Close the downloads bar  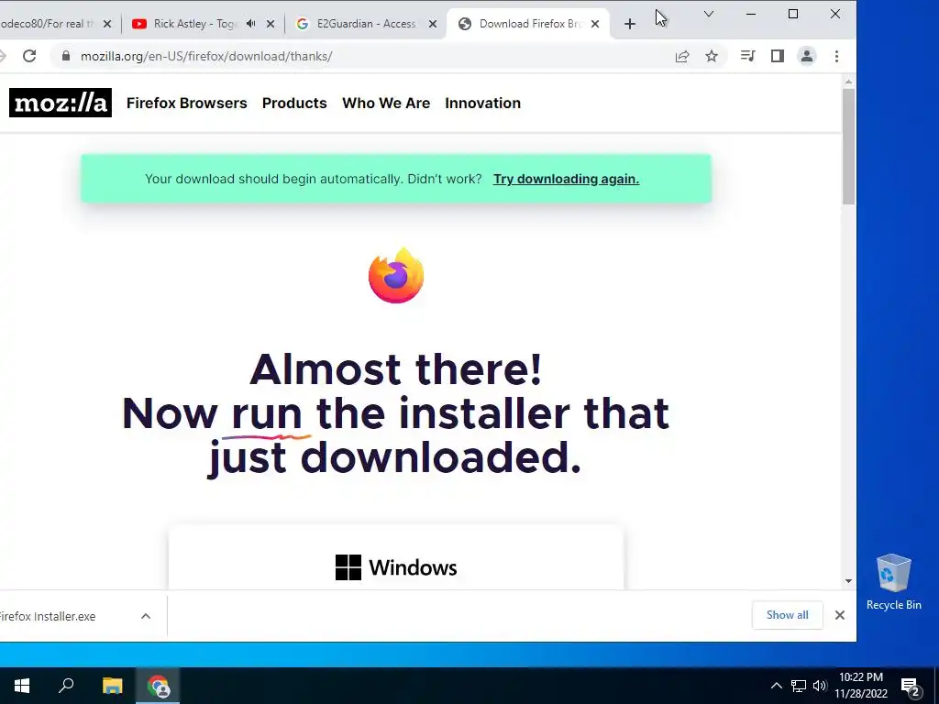point(840,615)
